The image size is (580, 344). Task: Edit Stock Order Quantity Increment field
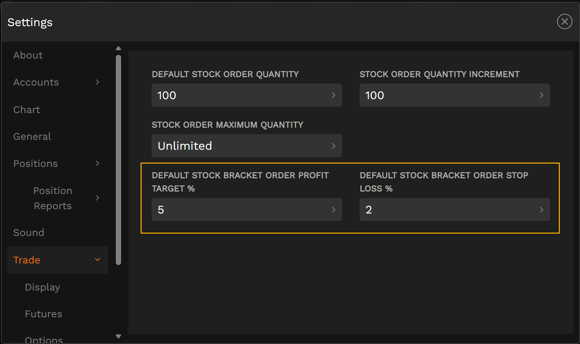click(455, 95)
